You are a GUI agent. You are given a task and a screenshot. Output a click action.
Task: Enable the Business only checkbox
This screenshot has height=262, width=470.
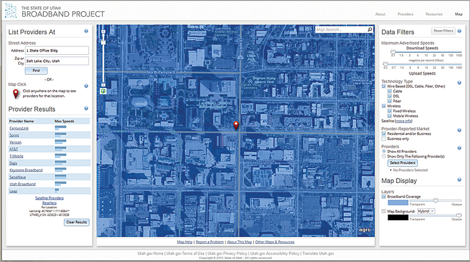tap(384, 139)
